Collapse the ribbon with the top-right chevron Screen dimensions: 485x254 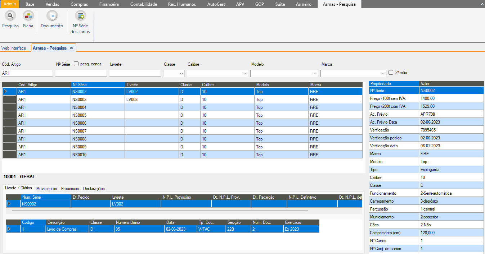(x=482, y=4)
